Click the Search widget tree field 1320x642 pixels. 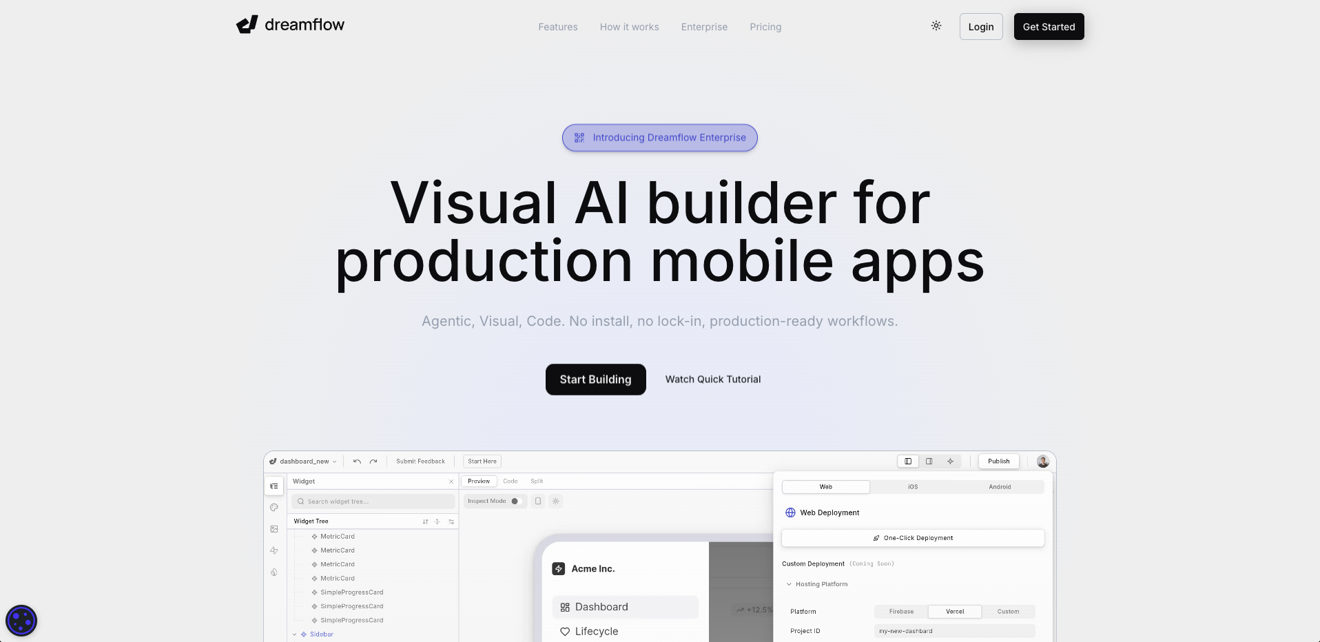point(373,501)
